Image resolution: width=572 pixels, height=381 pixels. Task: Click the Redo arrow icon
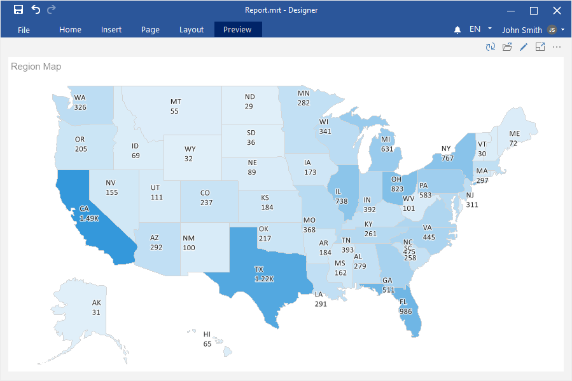52,10
